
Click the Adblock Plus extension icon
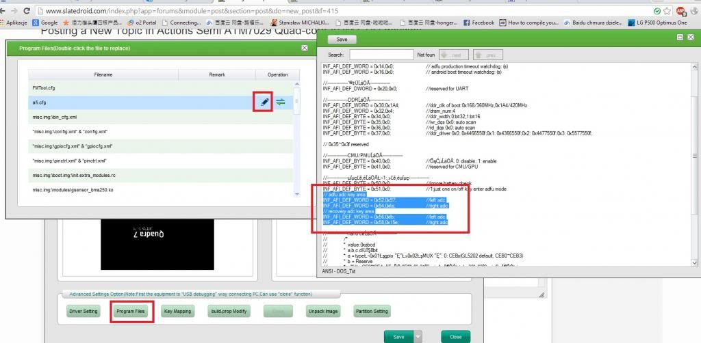680,11
